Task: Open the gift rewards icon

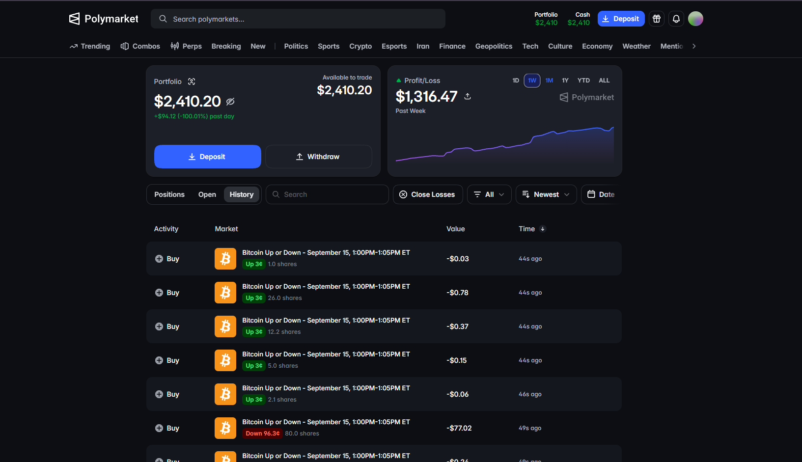Action: click(657, 19)
